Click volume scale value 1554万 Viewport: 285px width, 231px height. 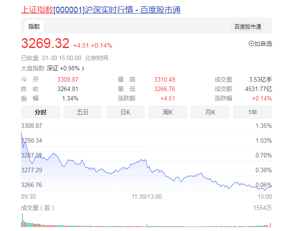click(x=263, y=208)
